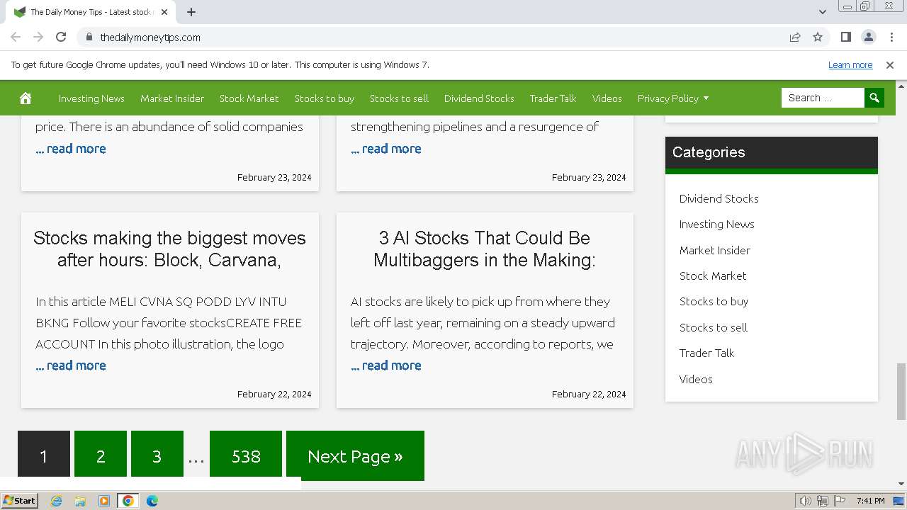The image size is (907, 510).
Task: Select the Videos category in sidebar
Action: click(x=696, y=379)
